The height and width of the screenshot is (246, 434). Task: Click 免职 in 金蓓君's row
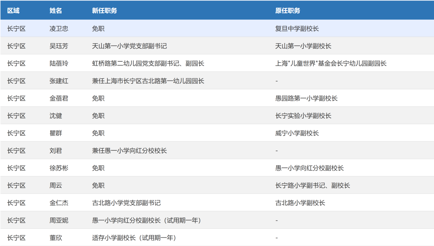pyautogui.click(x=98, y=98)
